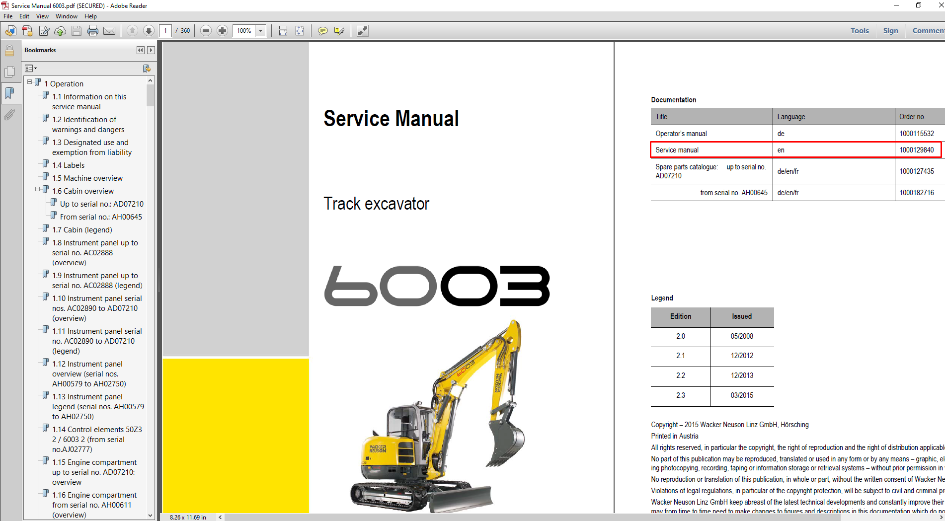Open the zoom percentage dropdown arrow
Viewport: 945px width, 521px height.
point(261,31)
